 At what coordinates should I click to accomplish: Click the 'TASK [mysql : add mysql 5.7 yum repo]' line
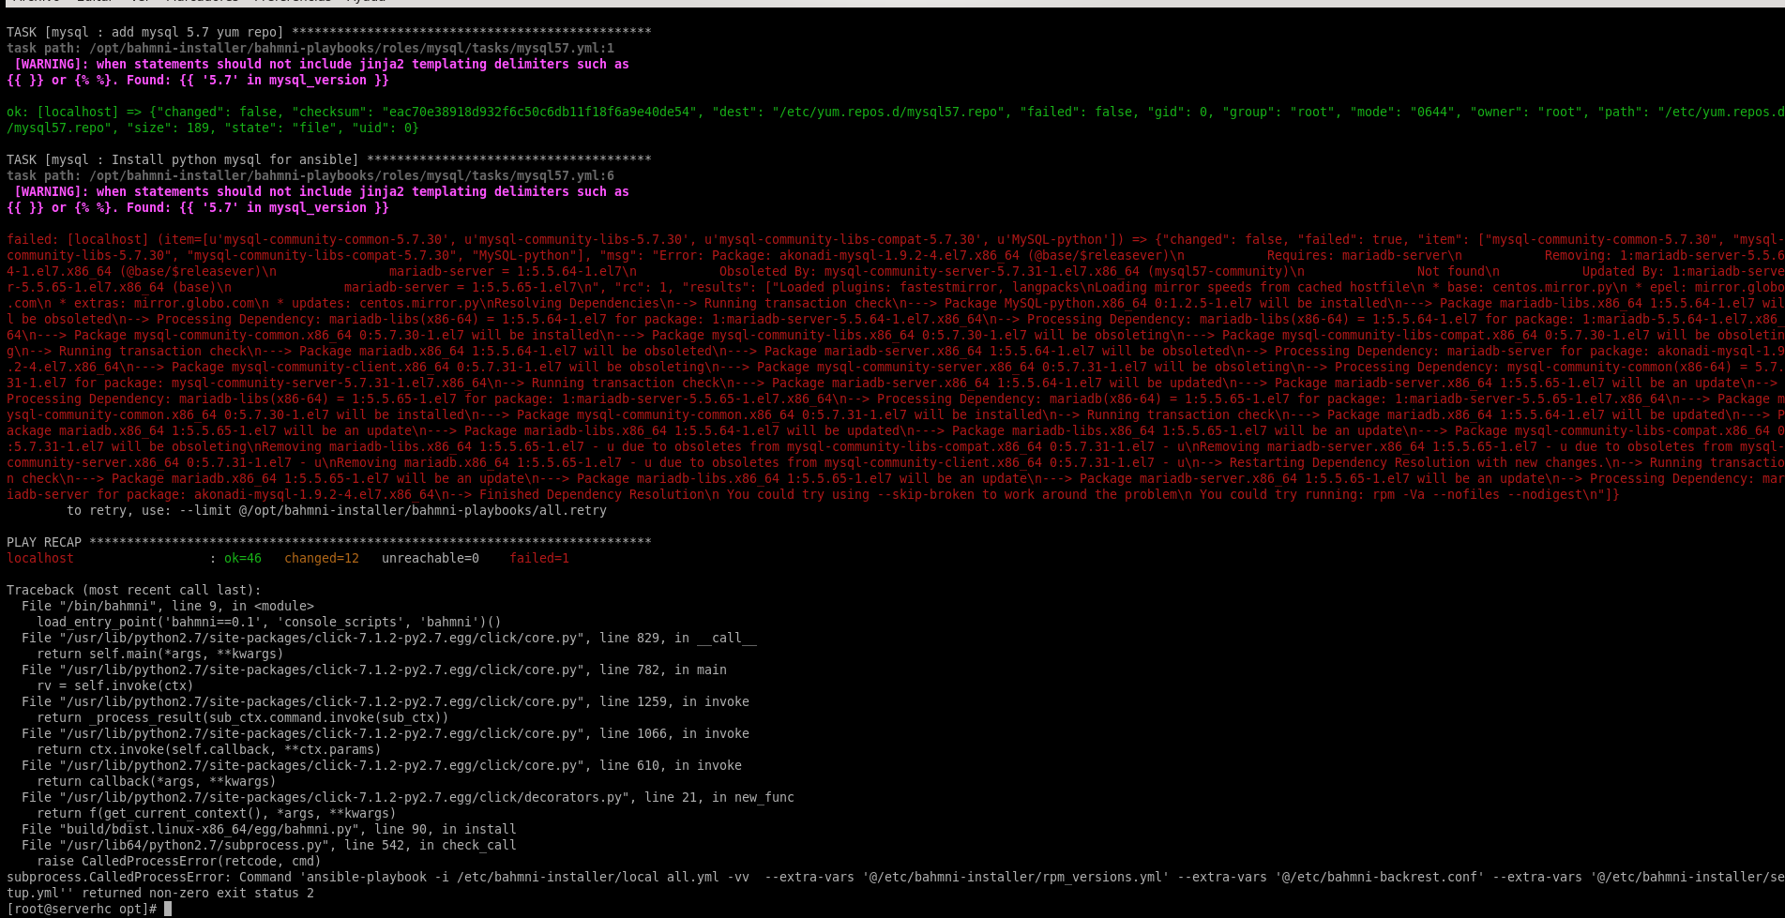tap(144, 32)
